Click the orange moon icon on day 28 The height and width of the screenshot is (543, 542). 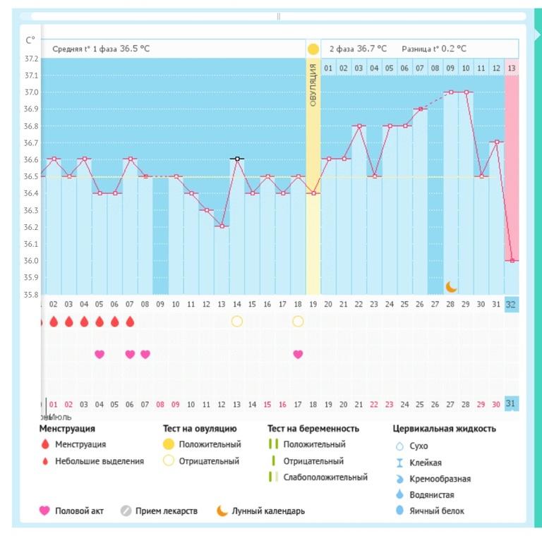pyautogui.click(x=451, y=286)
